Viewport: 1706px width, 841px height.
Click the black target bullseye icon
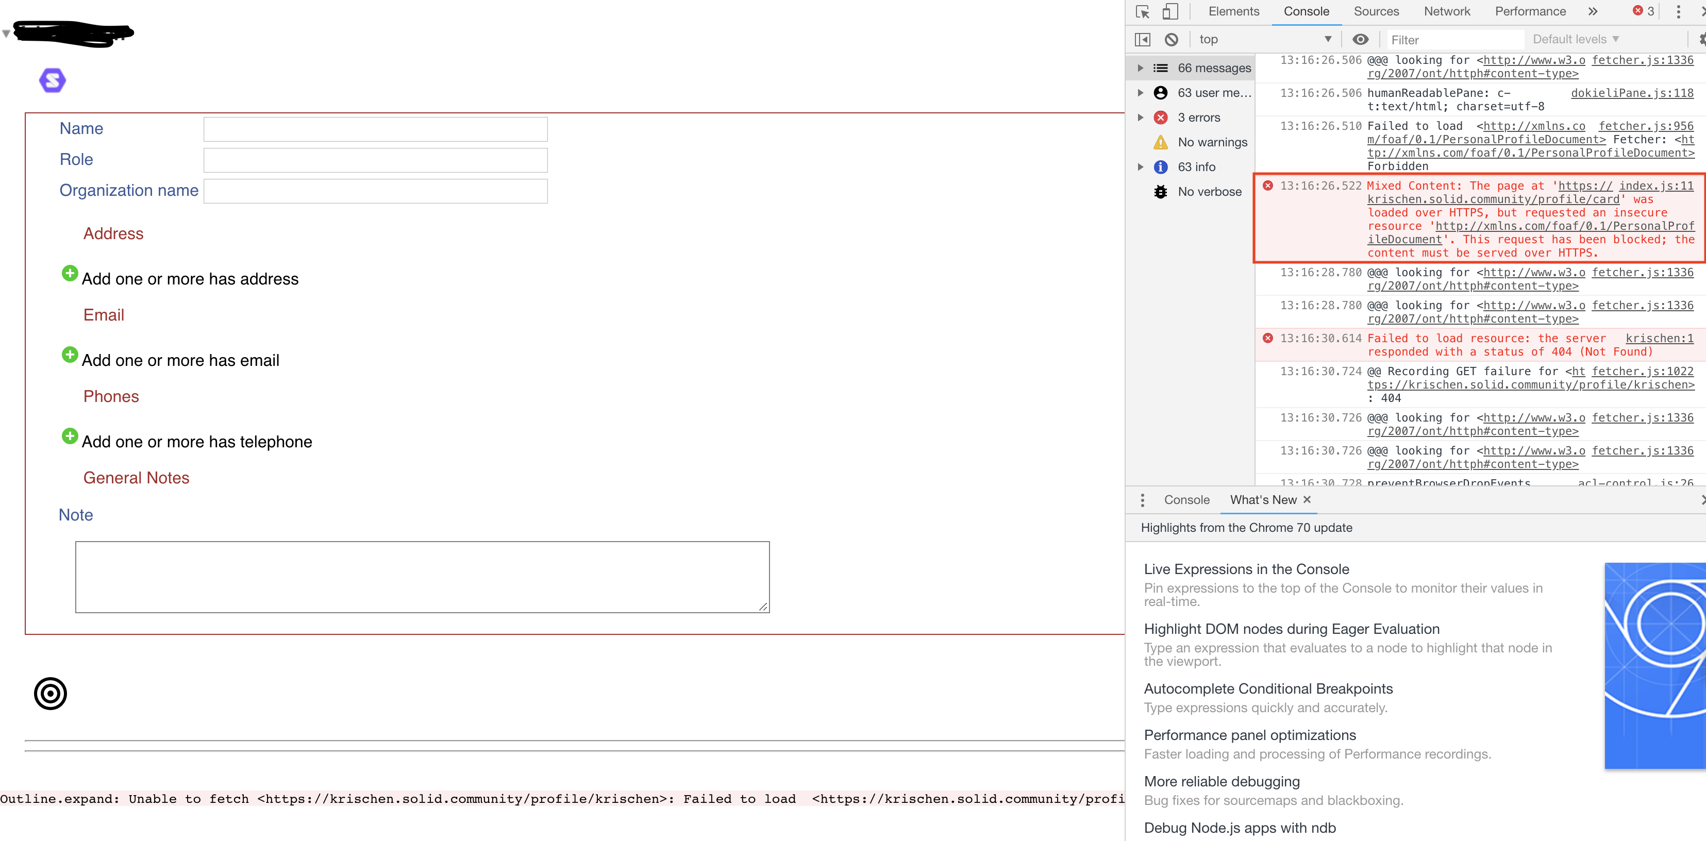(x=51, y=693)
